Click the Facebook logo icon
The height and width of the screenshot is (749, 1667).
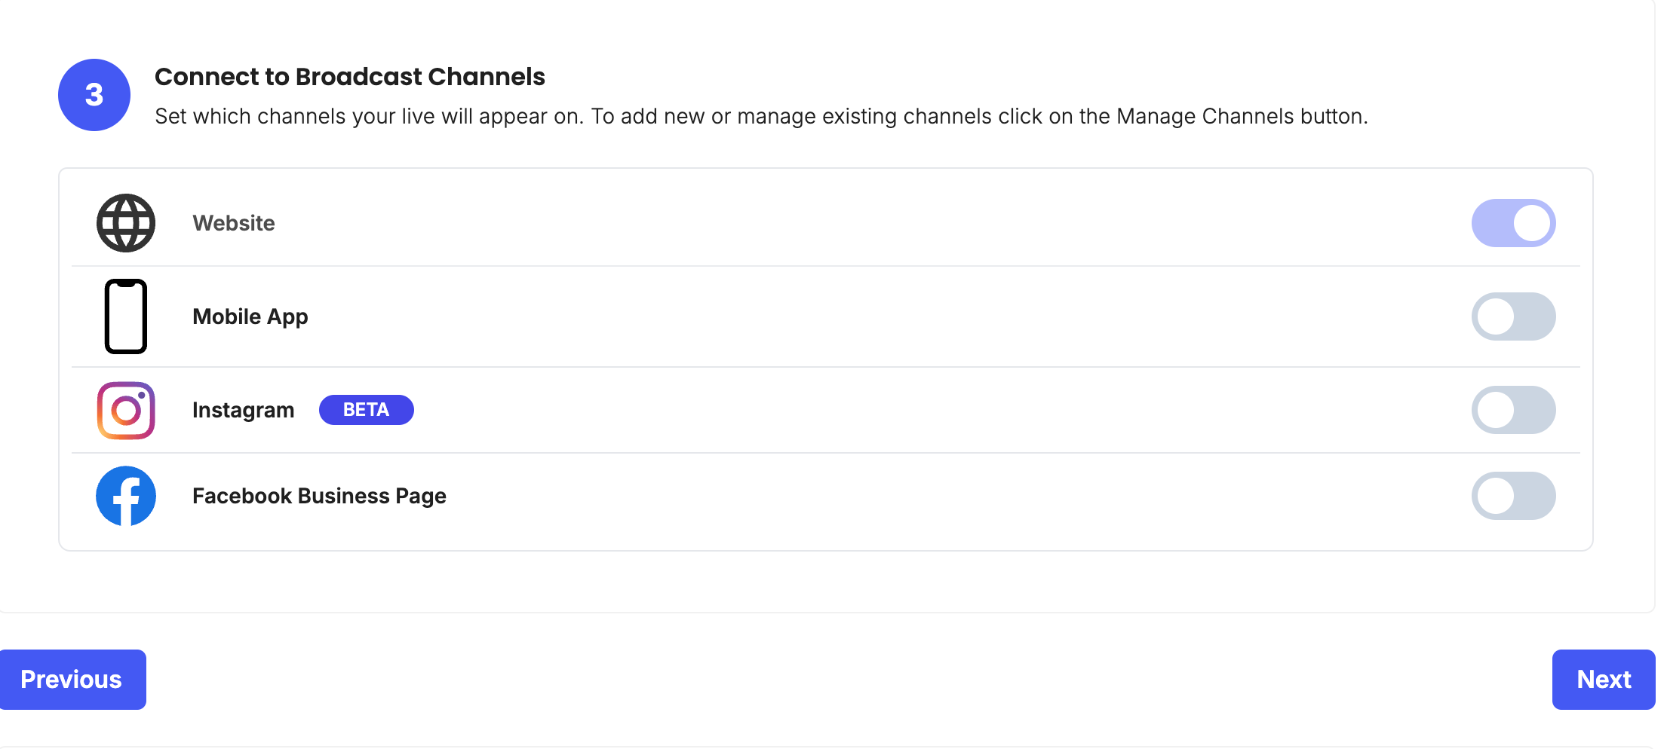pyautogui.click(x=126, y=496)
